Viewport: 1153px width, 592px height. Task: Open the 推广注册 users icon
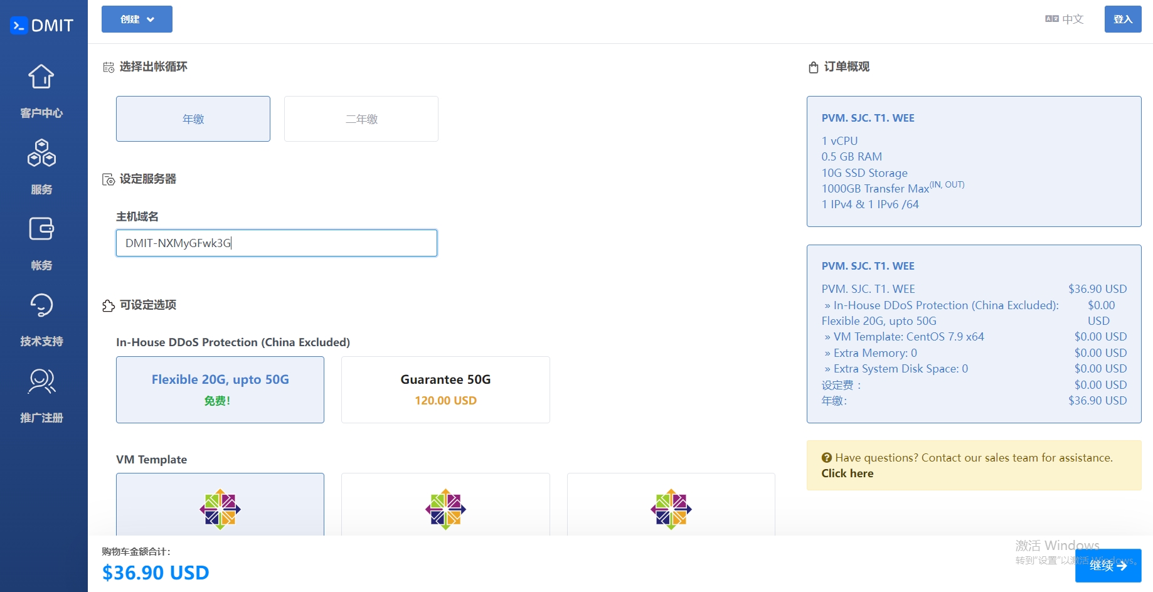pyautogui.click(x=41, y=381)
